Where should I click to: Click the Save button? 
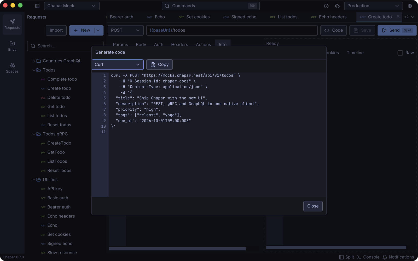(362, 30)
